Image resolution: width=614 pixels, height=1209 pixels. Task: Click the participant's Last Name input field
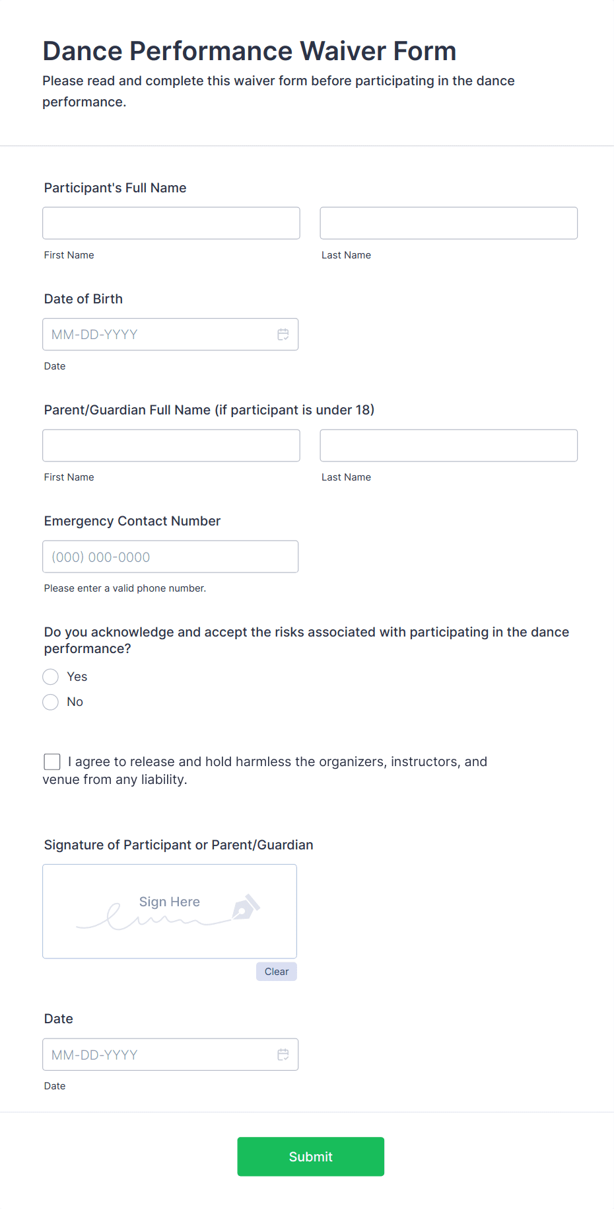(x=448, y=223)
